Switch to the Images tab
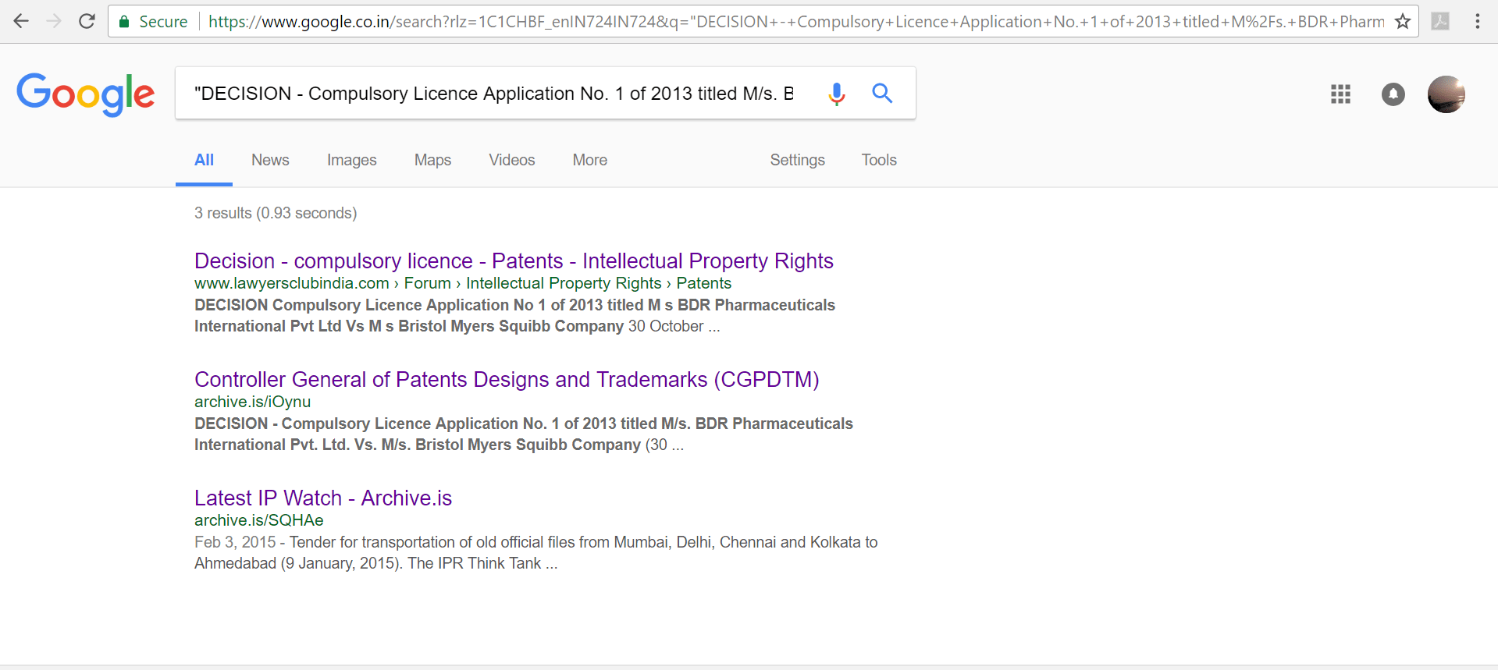The width and height of the screenshot is (1498, 670). (x=351, y=160)
